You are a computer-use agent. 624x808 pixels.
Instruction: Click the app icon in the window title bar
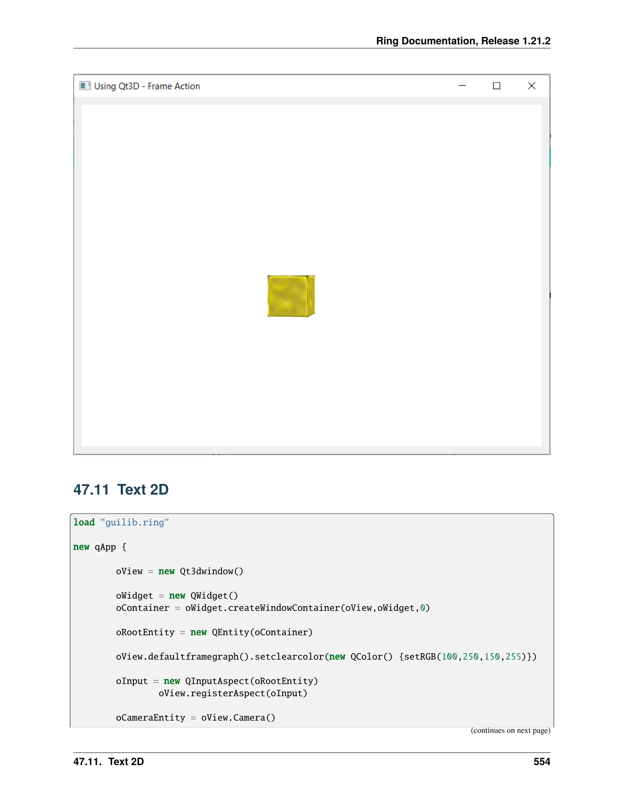[85, 86]
